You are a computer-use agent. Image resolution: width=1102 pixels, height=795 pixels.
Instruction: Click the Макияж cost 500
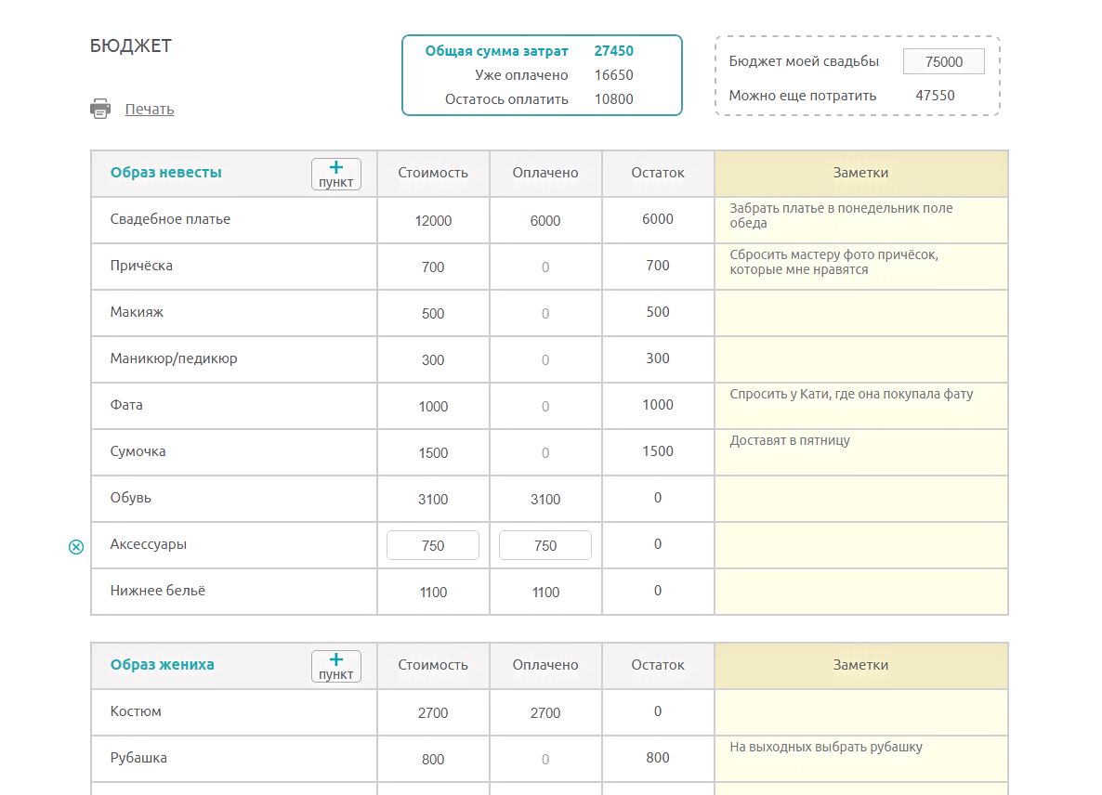point(433,313)
